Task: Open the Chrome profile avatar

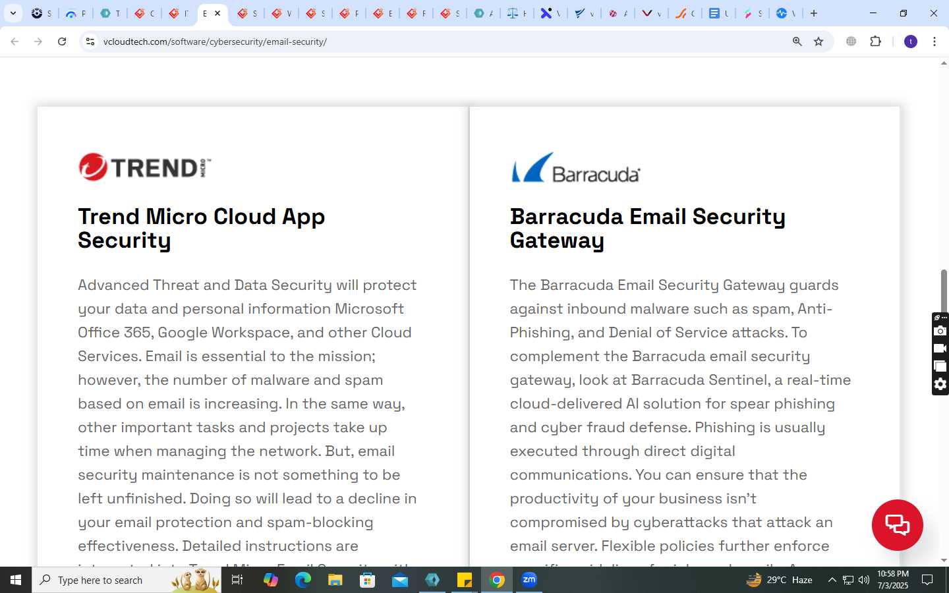Action: [911, 42]
